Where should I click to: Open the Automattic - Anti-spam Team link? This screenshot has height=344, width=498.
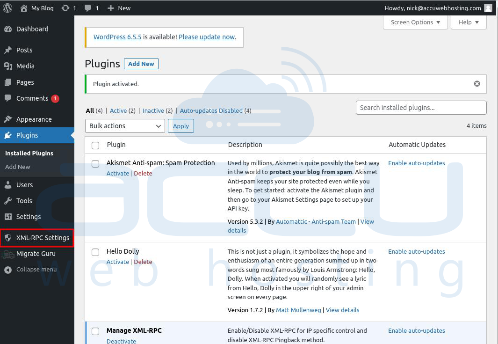[316, 221]
